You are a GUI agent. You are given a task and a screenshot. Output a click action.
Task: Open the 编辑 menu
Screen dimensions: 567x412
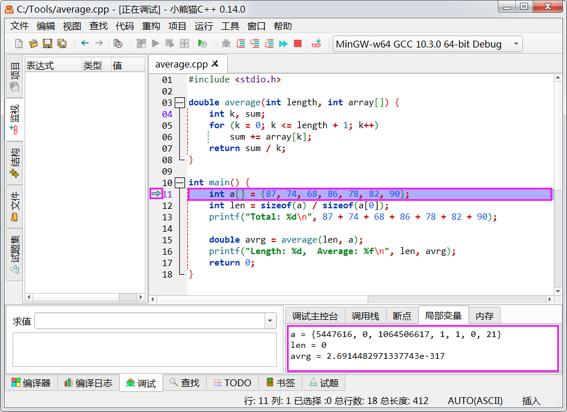[46, 26]
